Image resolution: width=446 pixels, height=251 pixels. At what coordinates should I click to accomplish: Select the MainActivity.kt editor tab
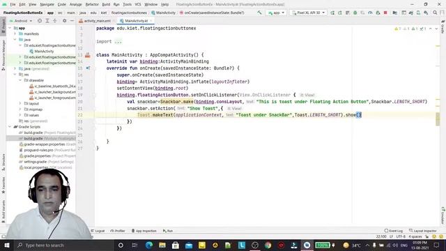[x=136, y=21]
